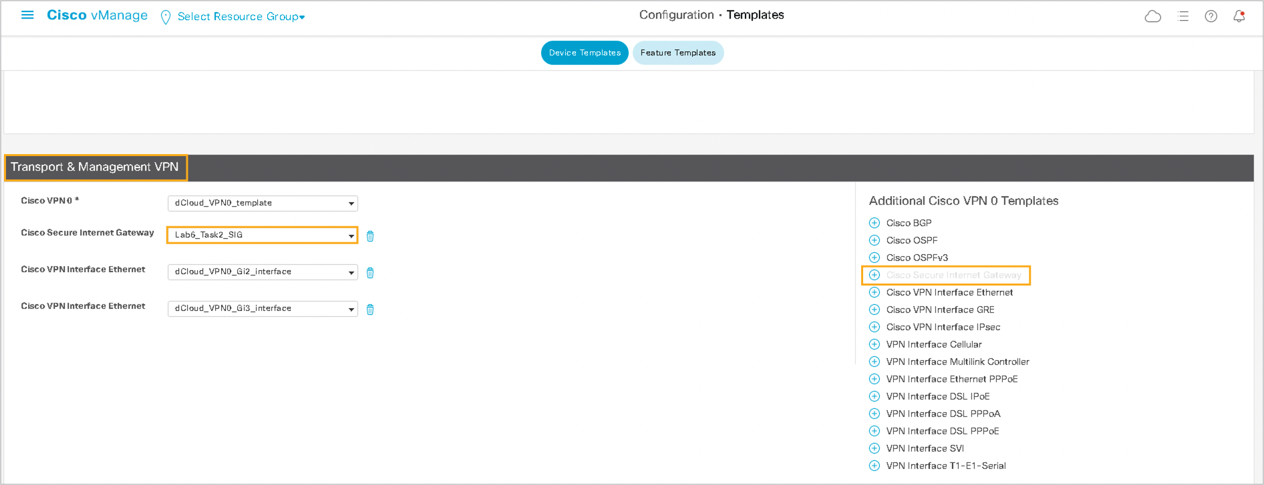Click Cisco VPN Interface IPsec link
Screen dimensions: 1264x485
click(x=943, y=327)
